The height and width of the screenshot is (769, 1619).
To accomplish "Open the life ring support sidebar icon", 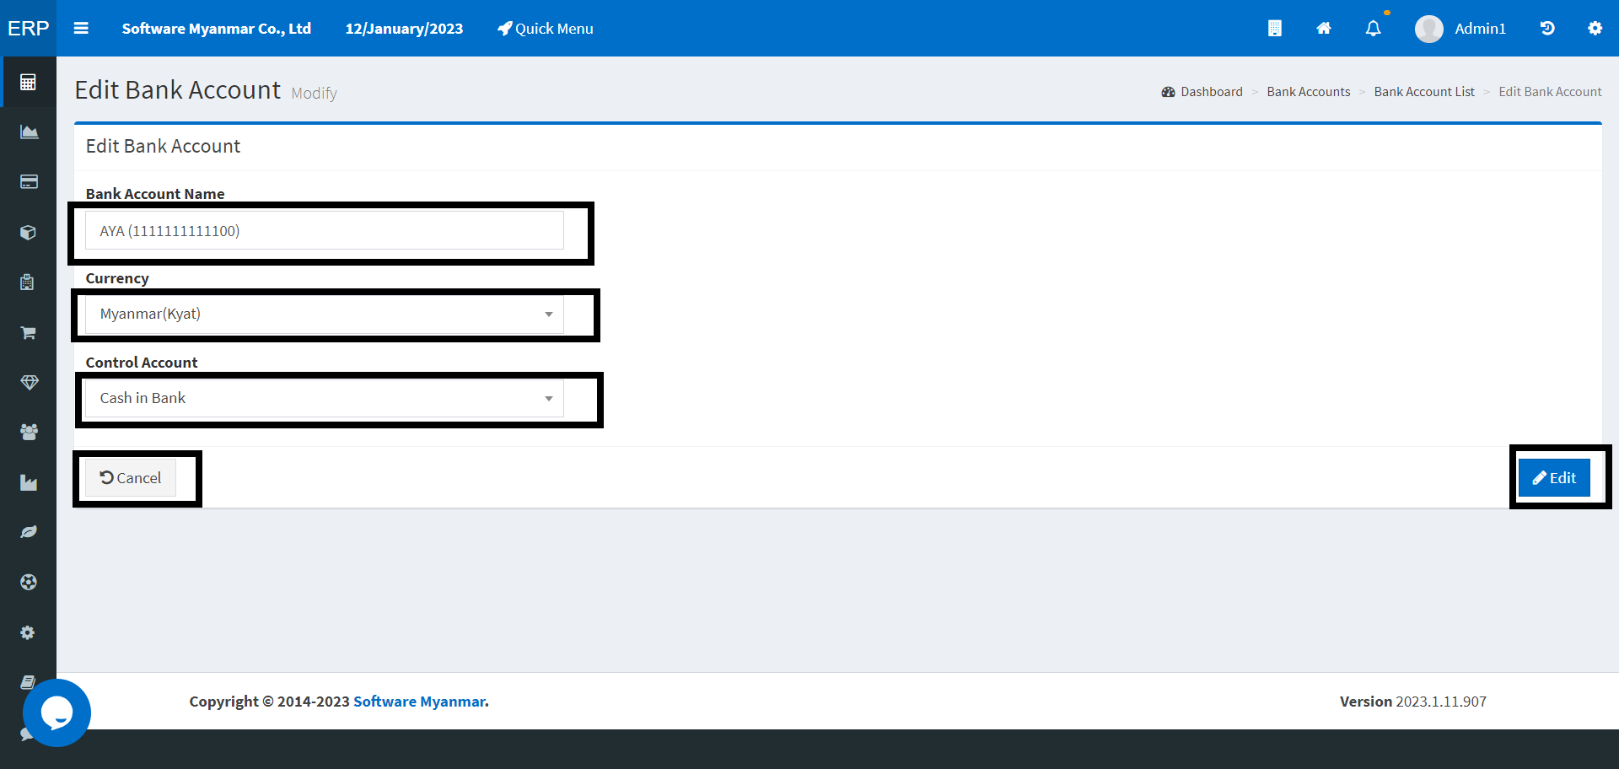I will tap(29, 582).
